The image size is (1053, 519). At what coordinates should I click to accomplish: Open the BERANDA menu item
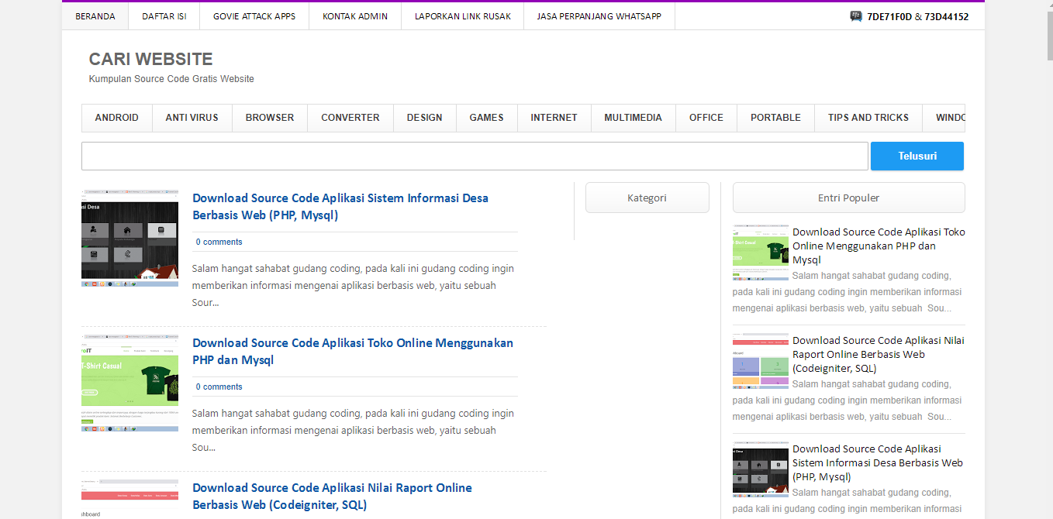pos(95,16)
